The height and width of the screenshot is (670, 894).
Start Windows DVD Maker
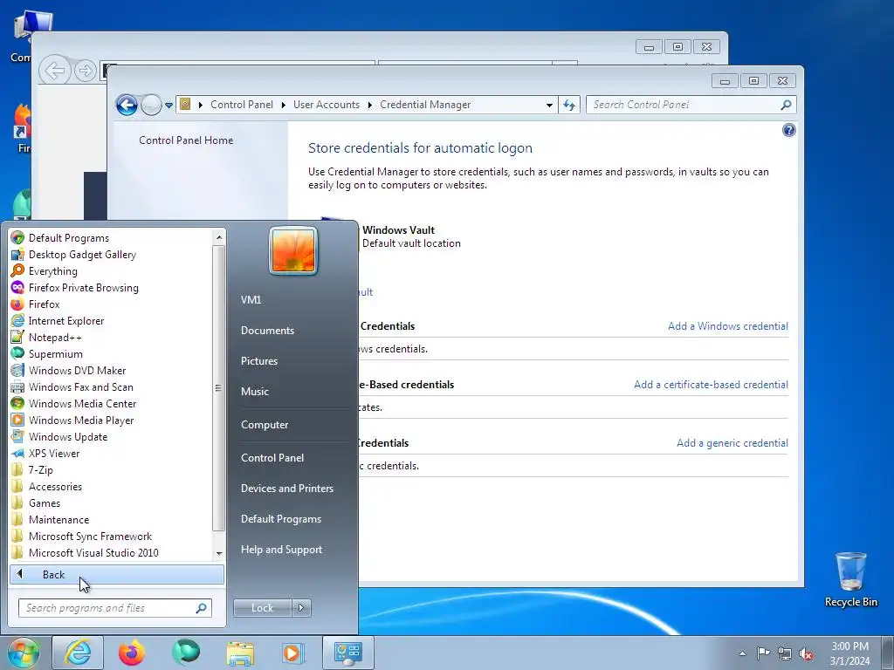click(77, 370)
